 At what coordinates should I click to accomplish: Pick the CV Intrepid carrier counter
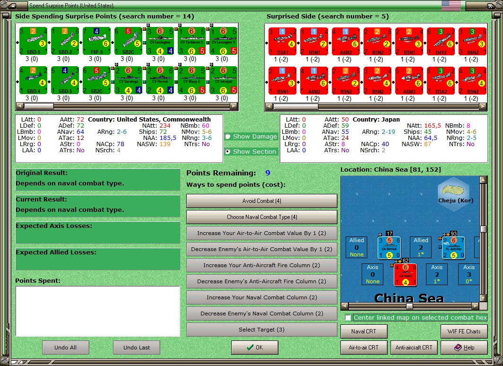[x=223, y=80]
